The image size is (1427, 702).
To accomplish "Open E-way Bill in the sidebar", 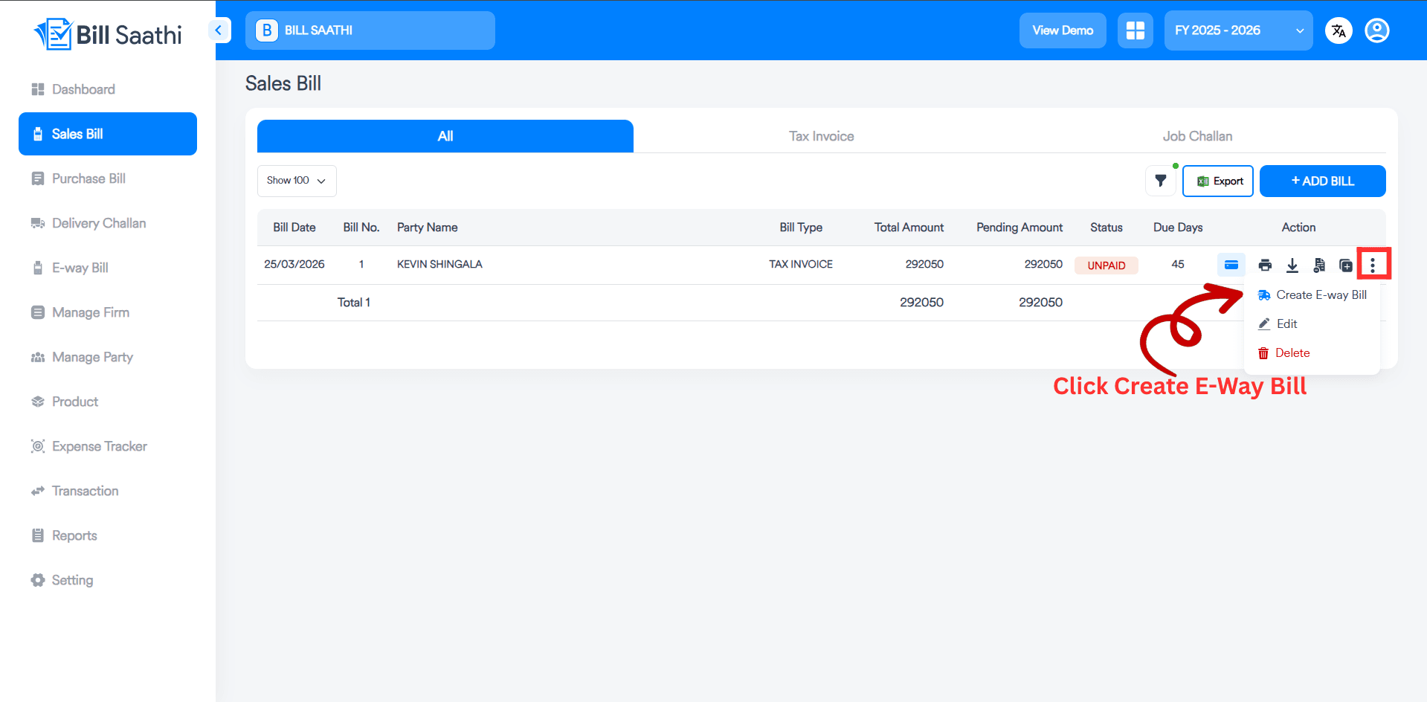I will coord(108,268).
